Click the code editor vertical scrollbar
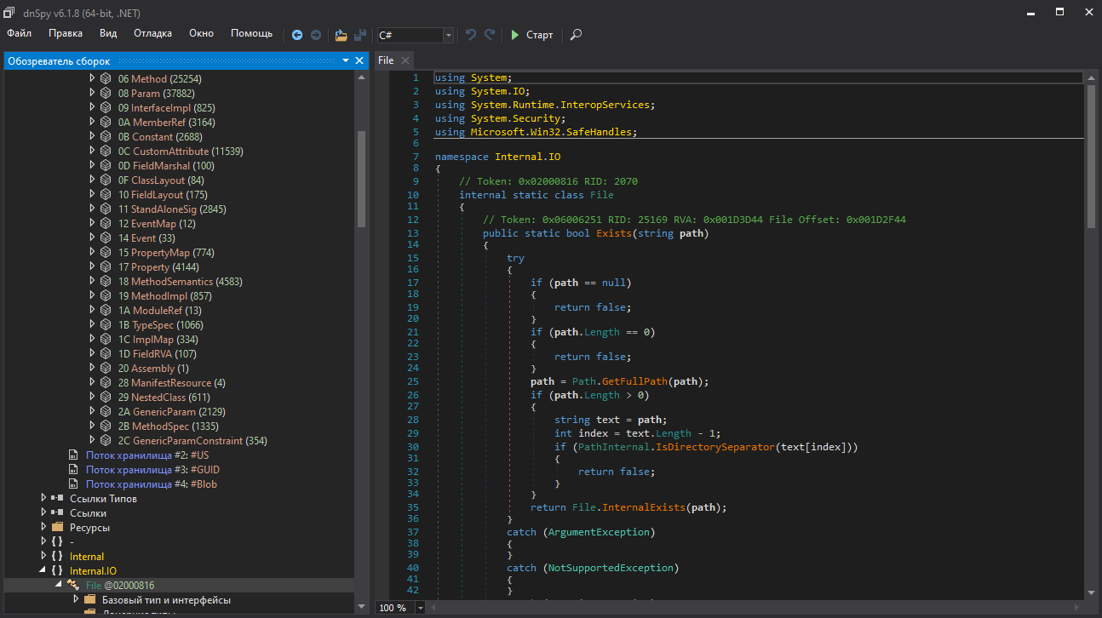This screenshot has width=1102, height=618. [1092, 335]
